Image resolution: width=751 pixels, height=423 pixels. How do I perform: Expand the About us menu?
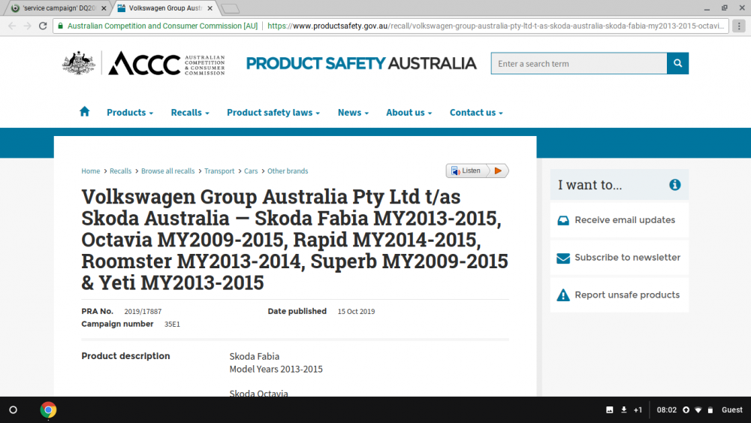pyautogui.click(x=409, y=112)
